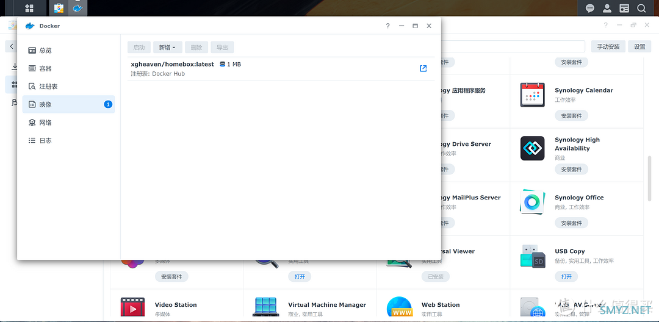Click the Virtual Machine Manager icon
The image size is (659, 322).
pyautogui.click(x=265, y=307)
